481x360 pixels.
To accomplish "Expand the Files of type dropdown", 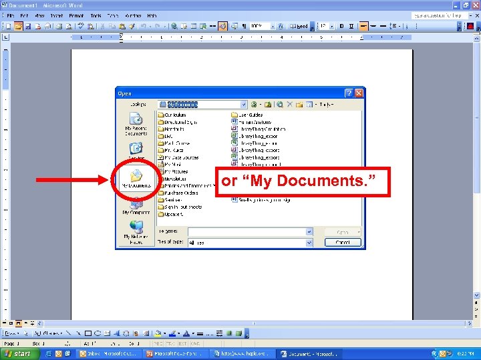I will click(309, 243).
